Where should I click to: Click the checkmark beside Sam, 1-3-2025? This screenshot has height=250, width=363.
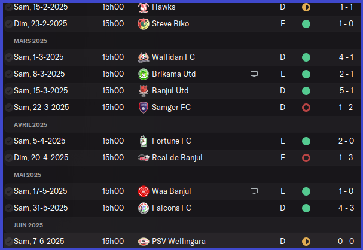click(8, 57)
